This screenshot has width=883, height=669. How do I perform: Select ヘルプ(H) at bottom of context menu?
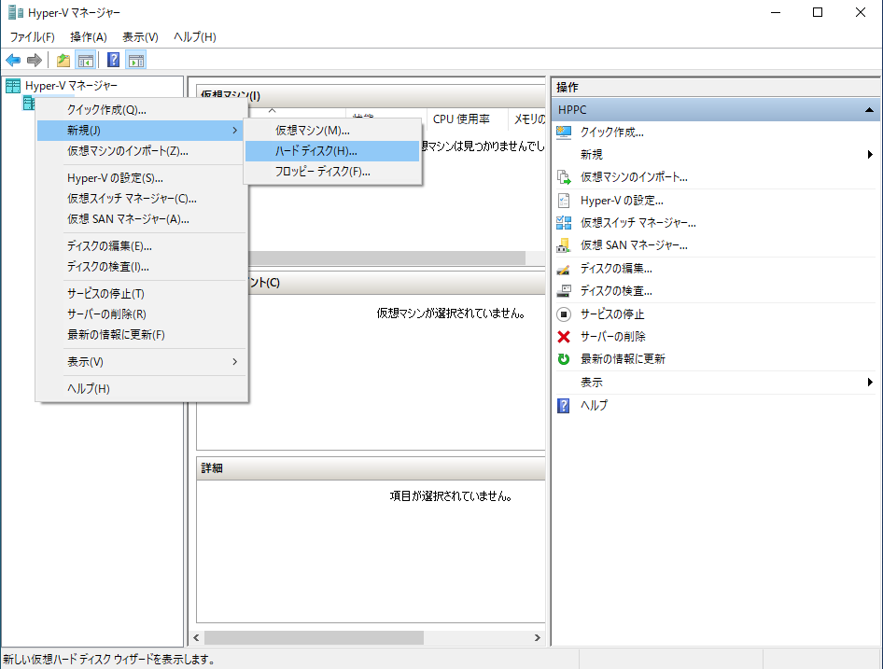pos(141,389)
